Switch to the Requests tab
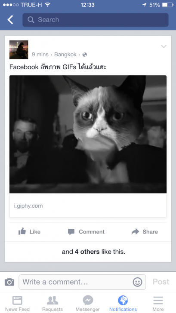The image size is (176, 313). coord(52,304)
